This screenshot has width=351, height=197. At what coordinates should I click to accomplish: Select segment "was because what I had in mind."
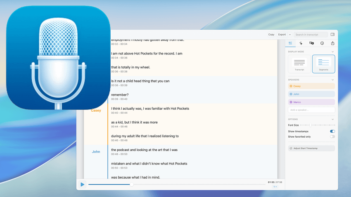[135, 177]
